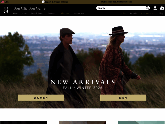This screenshot has width=165, height=124.
Task: Expand the Hats menu
Action: tap(15, 13)
